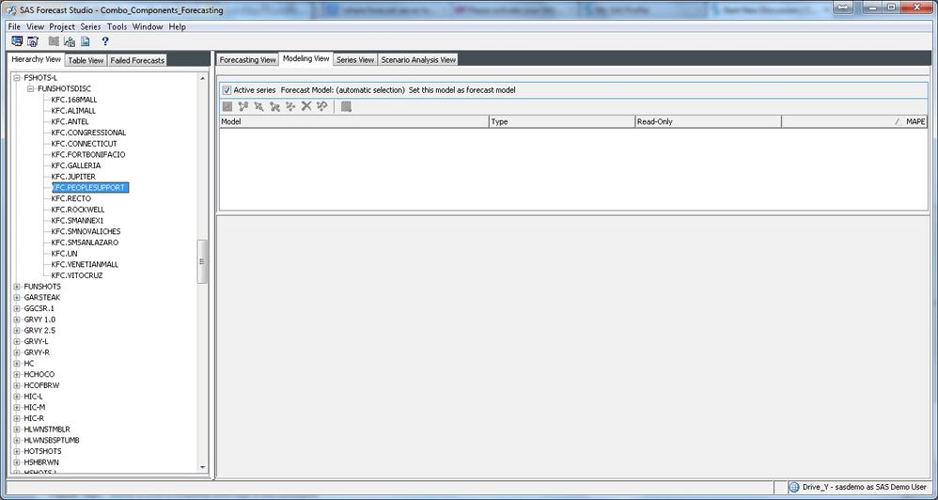This screenshot has width=938, height=500.
Task: Select KFC.CONGRESSIONAL in the tree
Action: click(x=88, y=133)
